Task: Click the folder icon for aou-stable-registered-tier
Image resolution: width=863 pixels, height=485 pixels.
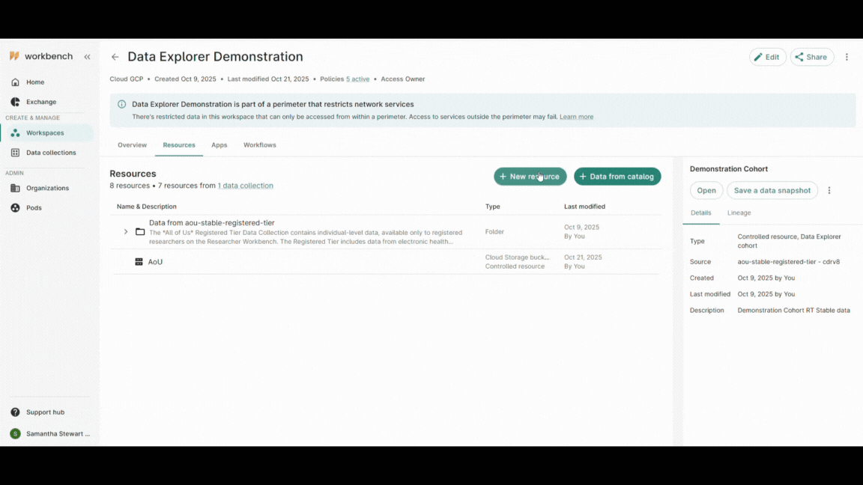Action: click(140, 231)
